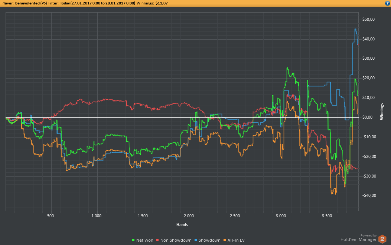Click the red square swatch beside Non Showdown
The image size is (391, 245).
tap(157, 240)
